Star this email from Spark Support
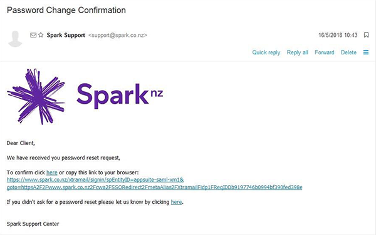Image resolution: width=376 pixels, height=235 pixels. pos(41,35)
